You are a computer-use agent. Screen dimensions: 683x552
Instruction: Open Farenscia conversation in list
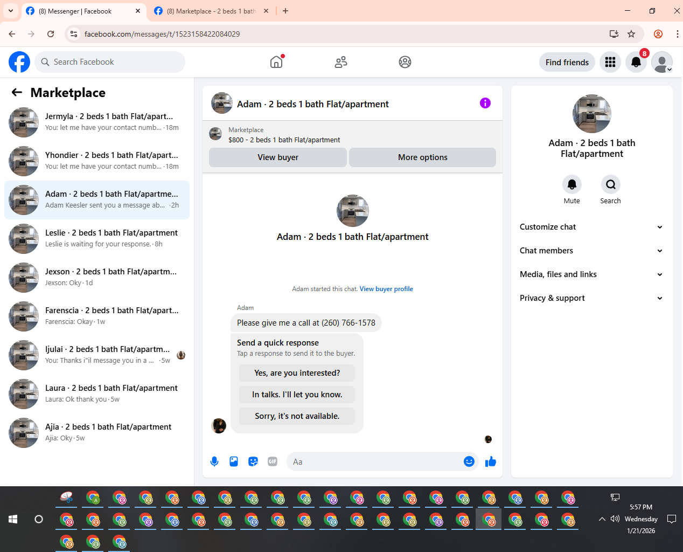click(x=97, y=316)
